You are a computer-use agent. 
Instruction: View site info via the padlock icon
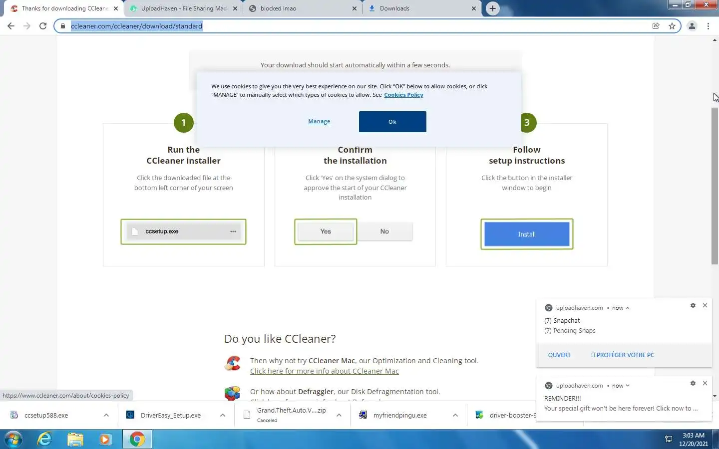pyautogui.click(x=63, y=26)
